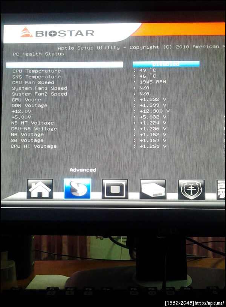Open the Main home icon tab
This screenshot has width=226, height=307.
pyautogui.click(x=40, y=189)
